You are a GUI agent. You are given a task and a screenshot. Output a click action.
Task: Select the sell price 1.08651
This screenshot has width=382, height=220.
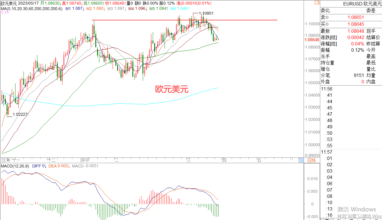click(356, 18)
